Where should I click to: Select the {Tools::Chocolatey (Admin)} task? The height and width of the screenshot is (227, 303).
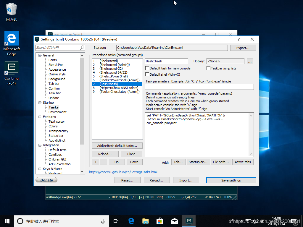tap(117, 92)
